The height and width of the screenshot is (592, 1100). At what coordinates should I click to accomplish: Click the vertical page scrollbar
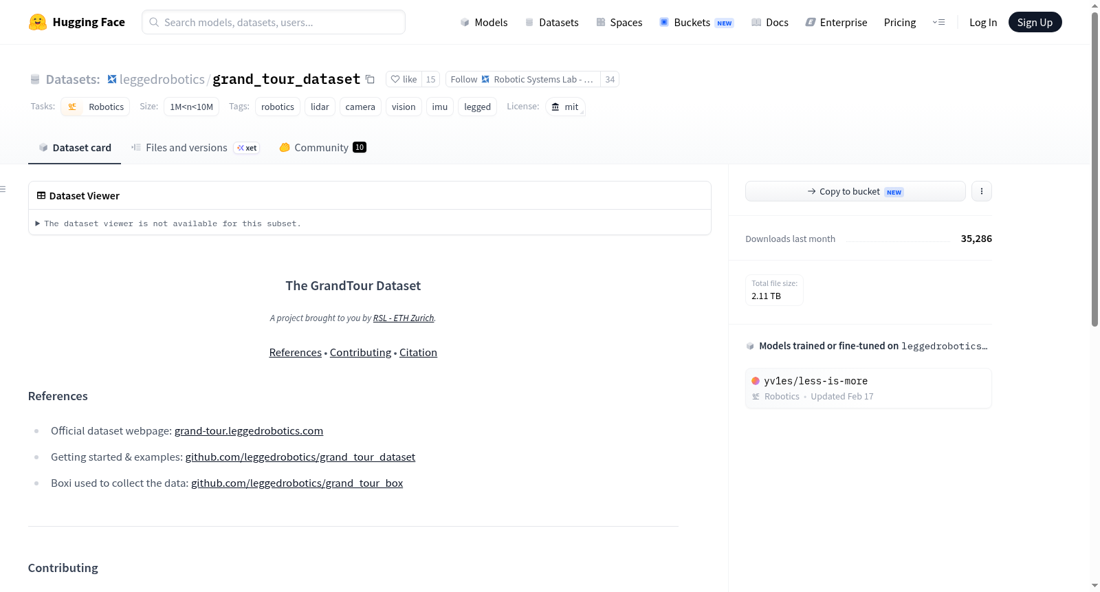1094,168
